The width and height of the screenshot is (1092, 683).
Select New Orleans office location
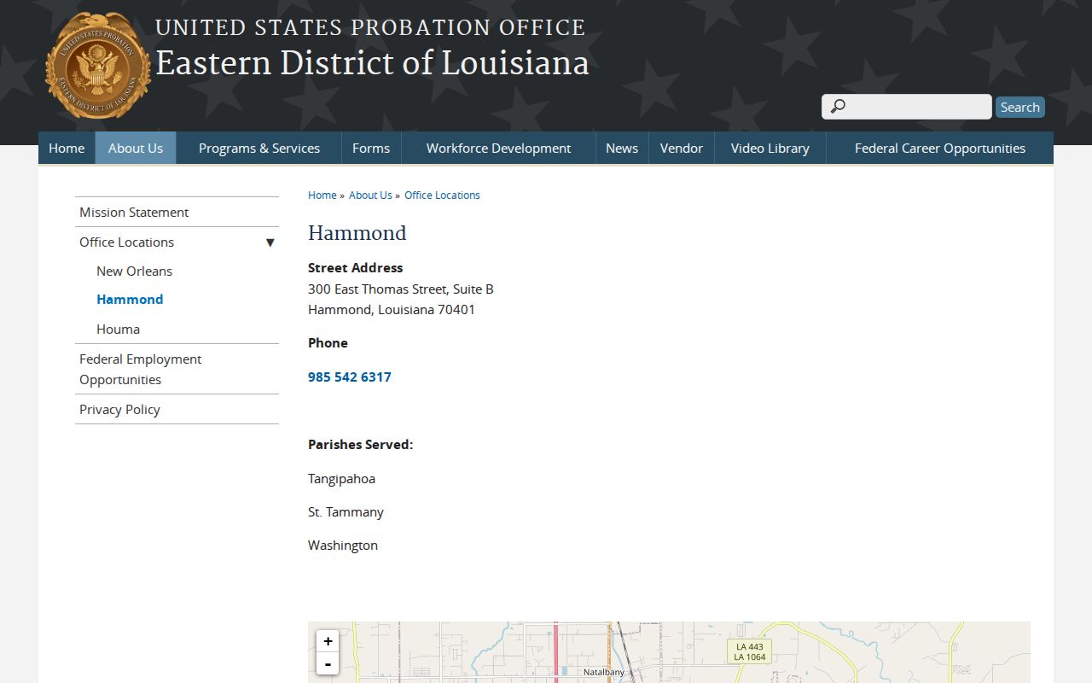(134, 271)
